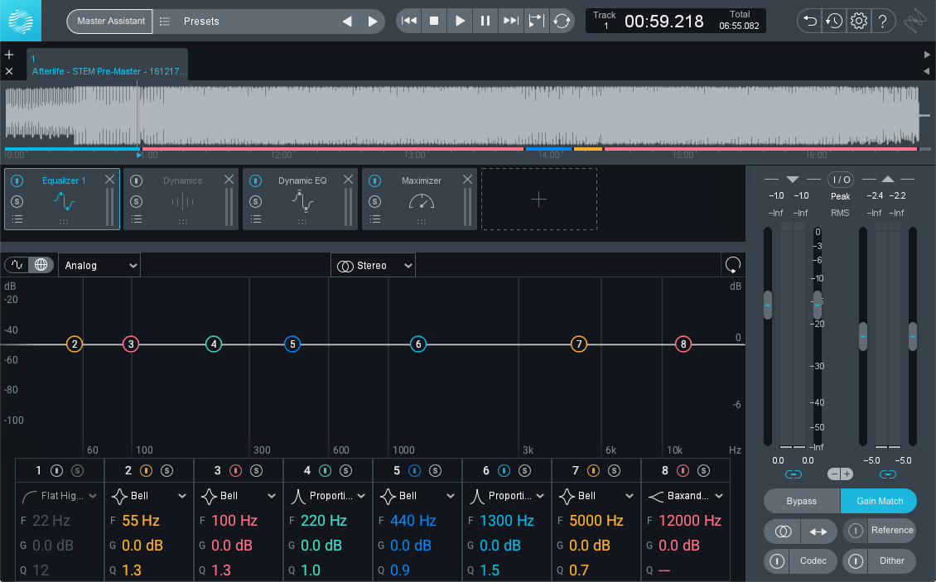Open band 8 Baxandall filter type dropdown
Viewport: 936px width, 582px height.
click(x=686, y=495)
